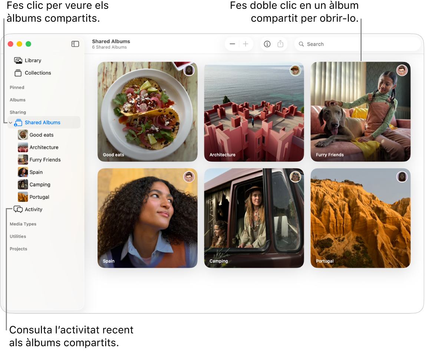Click the contributor avatar on Furry Friends album
The image size is (425, 351).
402,70
